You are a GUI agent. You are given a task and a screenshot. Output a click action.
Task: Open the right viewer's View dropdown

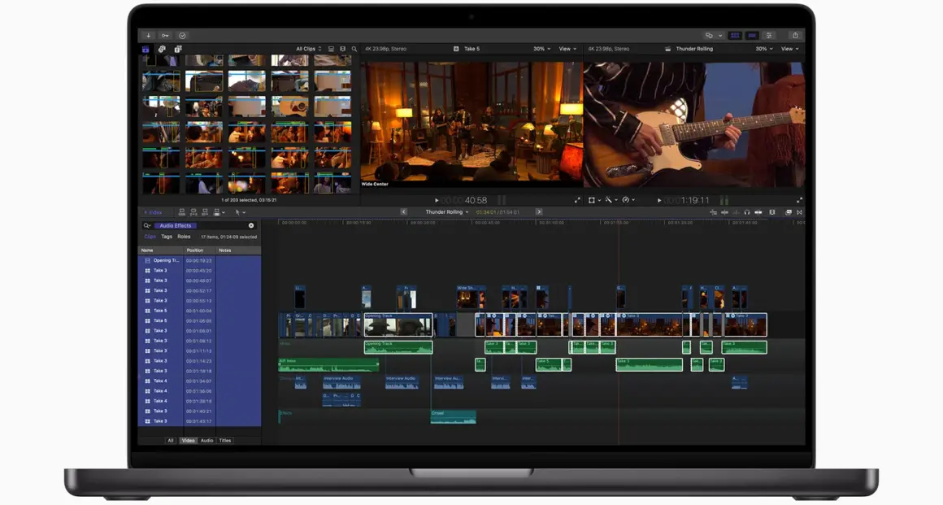[x=789, y=49]
